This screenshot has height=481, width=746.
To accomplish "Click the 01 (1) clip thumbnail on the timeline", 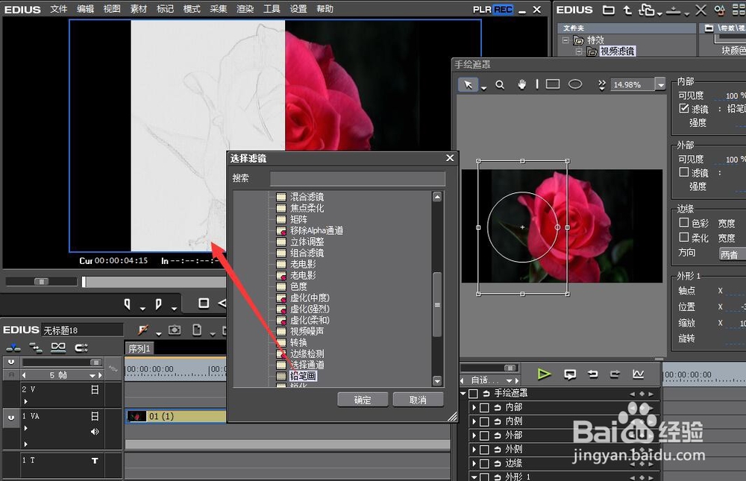I will click(x=137, y=416).
